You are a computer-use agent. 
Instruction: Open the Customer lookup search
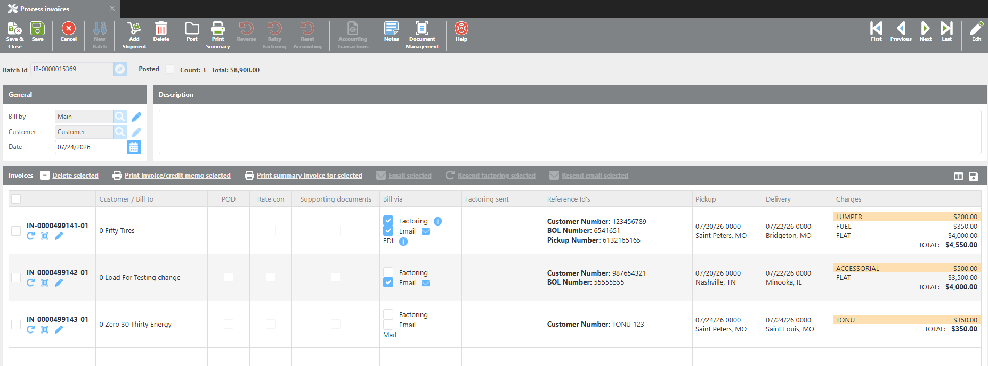[x=120, y=132]
